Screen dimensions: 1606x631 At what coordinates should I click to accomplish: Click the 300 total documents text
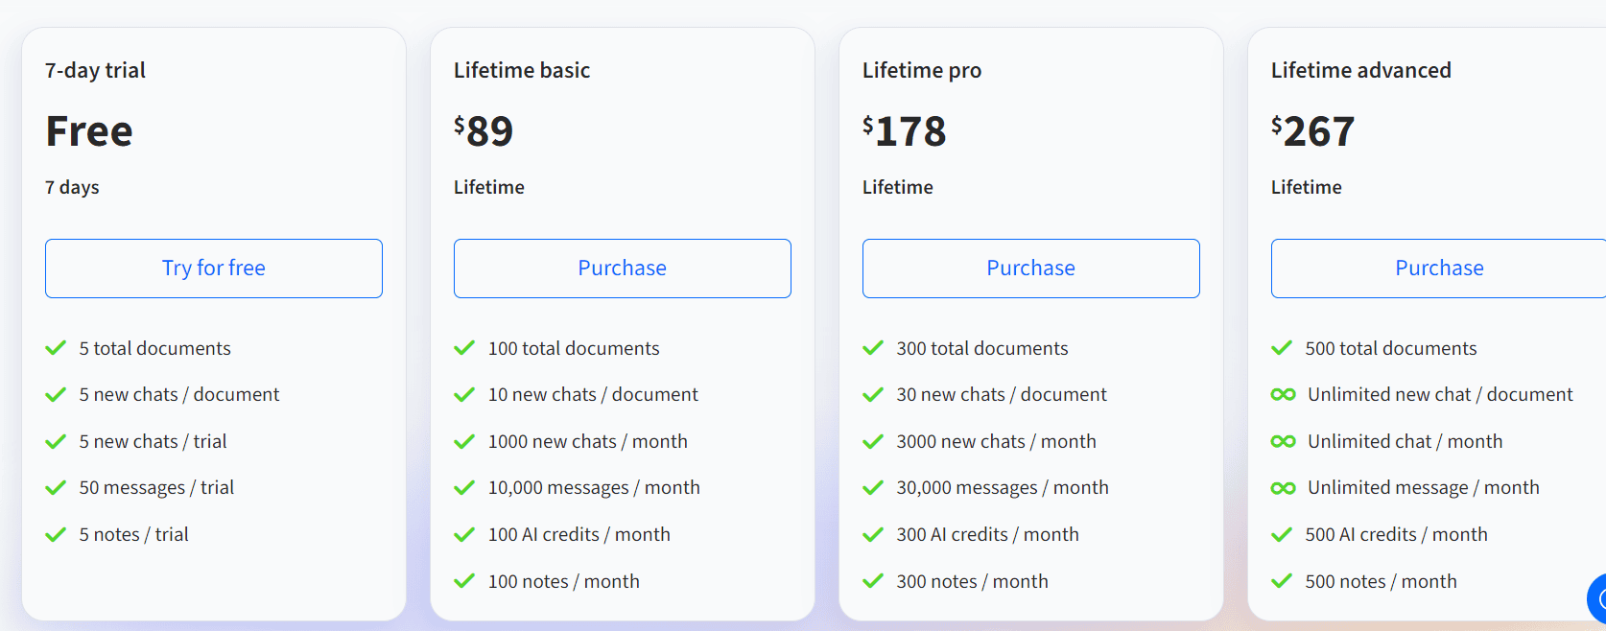coord(982,348)
